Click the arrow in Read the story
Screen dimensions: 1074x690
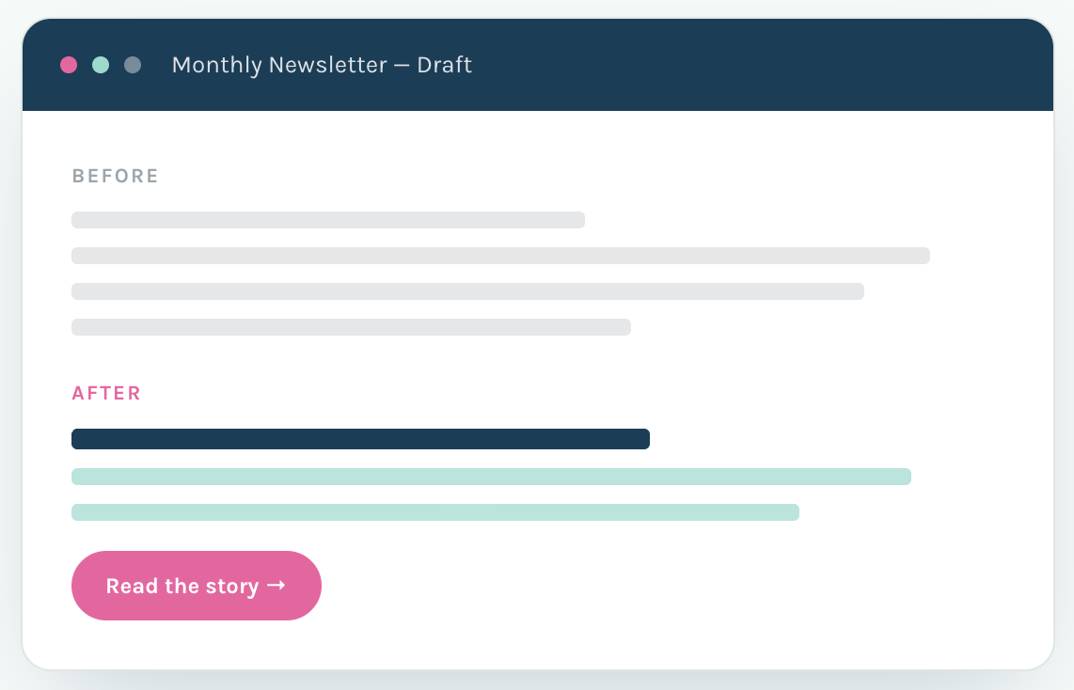(x=276, y=586)
